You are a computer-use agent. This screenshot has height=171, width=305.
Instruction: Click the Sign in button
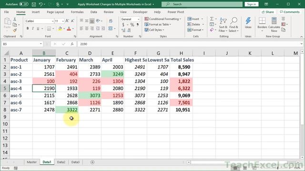252,4
